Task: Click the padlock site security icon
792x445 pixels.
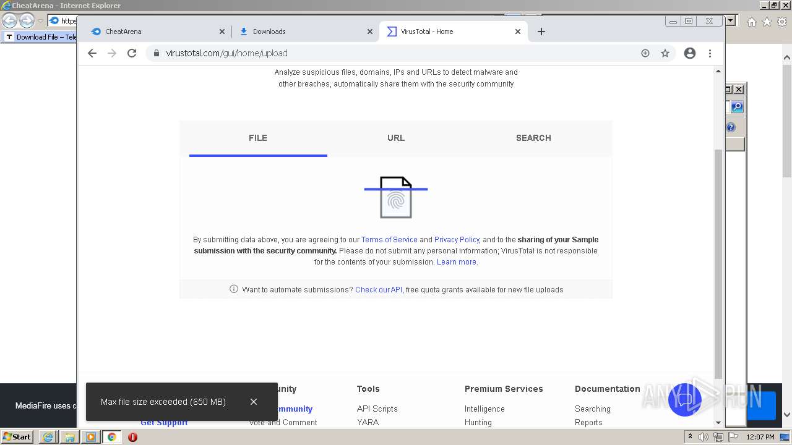Action: pyautogui.click(x=155, y=53)
